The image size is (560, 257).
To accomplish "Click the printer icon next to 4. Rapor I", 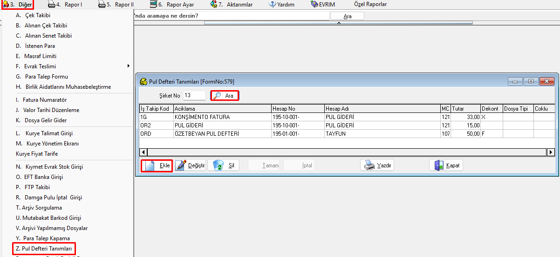I will [x=51, y=5].
